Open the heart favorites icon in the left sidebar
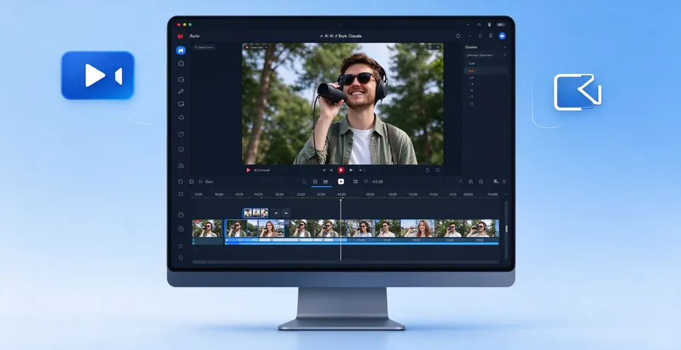This screenshot has width=681, height=350. [180, 135]
